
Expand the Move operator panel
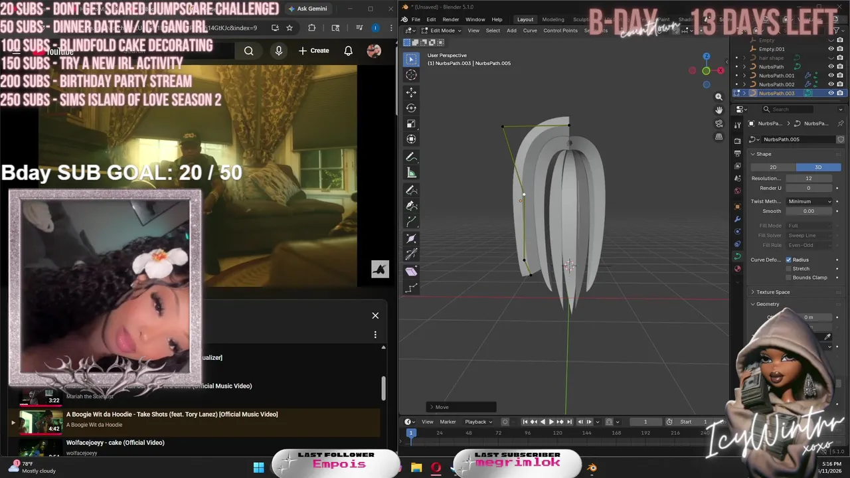coord(432,407)
